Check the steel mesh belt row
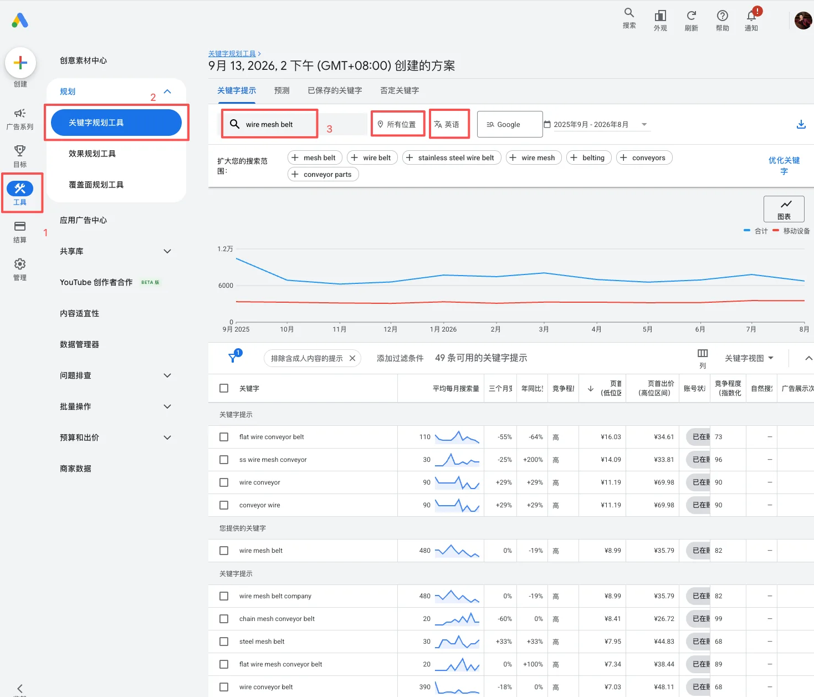The width and height of the screenshot is (814, 697). tap(224, 642)
